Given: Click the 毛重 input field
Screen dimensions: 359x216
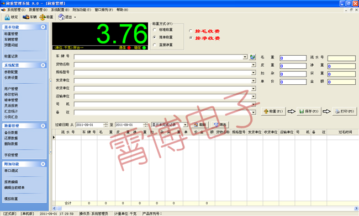Looking at the screenshot, I should pos(293,58).
